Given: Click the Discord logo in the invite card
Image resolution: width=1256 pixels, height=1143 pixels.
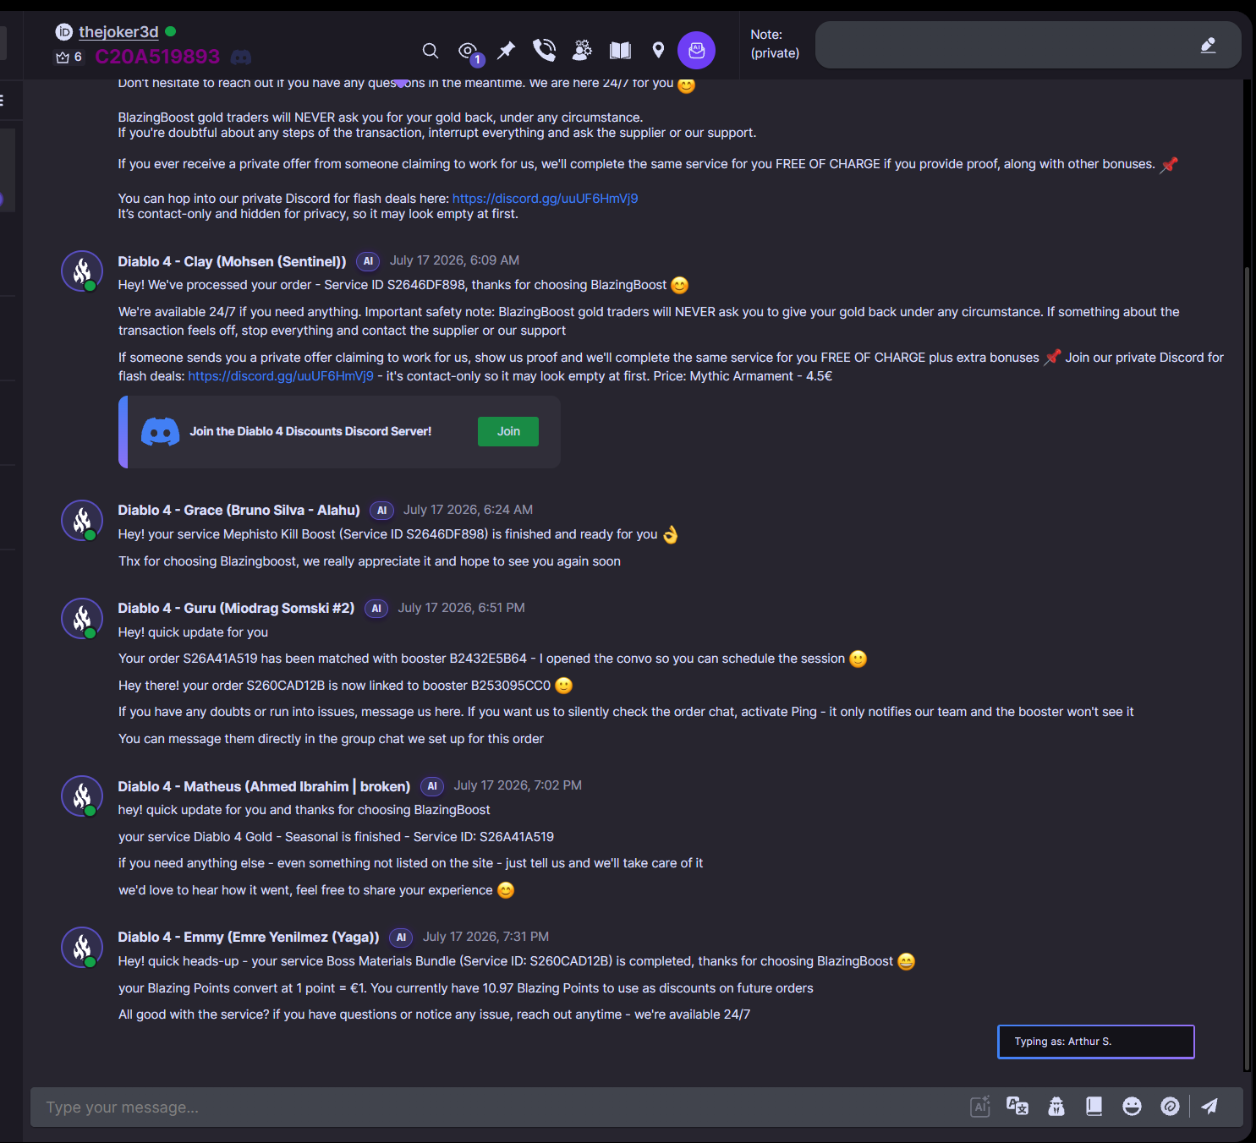Looking at the screenshot, I should point(160,431).
